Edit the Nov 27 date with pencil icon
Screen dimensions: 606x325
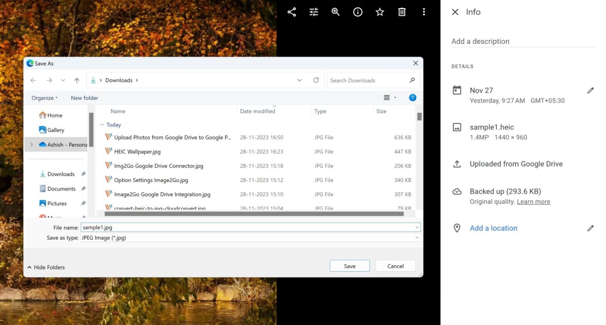(591, 90)
